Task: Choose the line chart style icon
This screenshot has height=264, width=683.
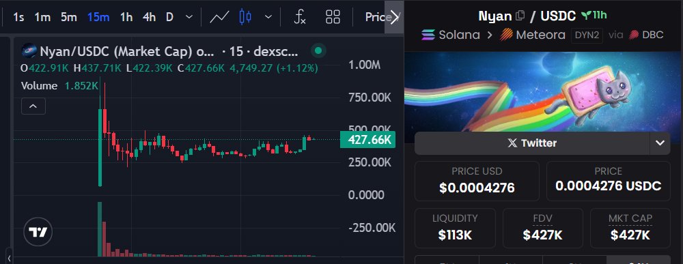Action: coord(219,18)
